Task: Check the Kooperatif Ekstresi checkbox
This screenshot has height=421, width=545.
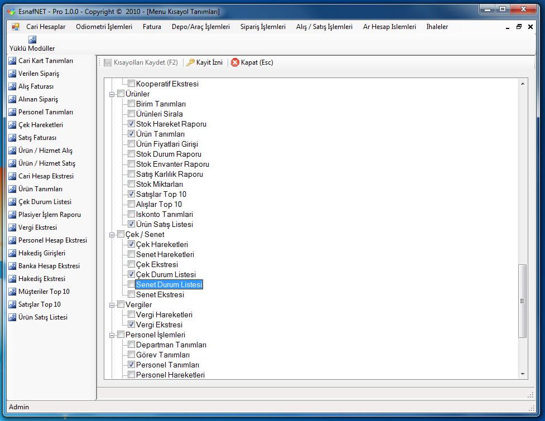Action: (x=132, y=84)
